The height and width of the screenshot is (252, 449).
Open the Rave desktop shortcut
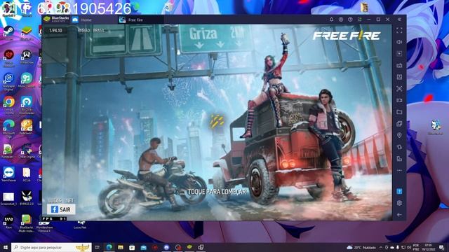(x=8, y=221)
